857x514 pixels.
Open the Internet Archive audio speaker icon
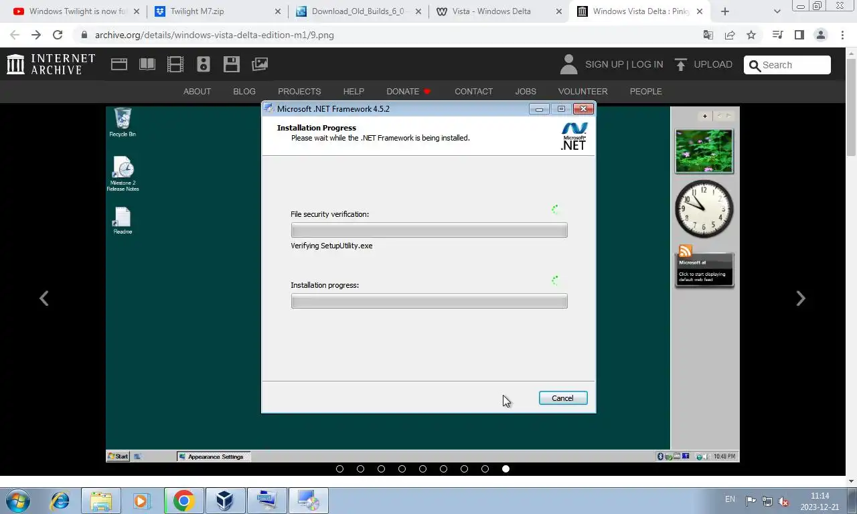click(204, 64)
